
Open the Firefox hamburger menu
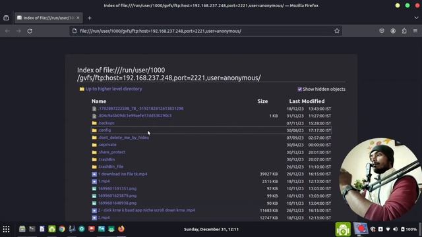[415, 31]
